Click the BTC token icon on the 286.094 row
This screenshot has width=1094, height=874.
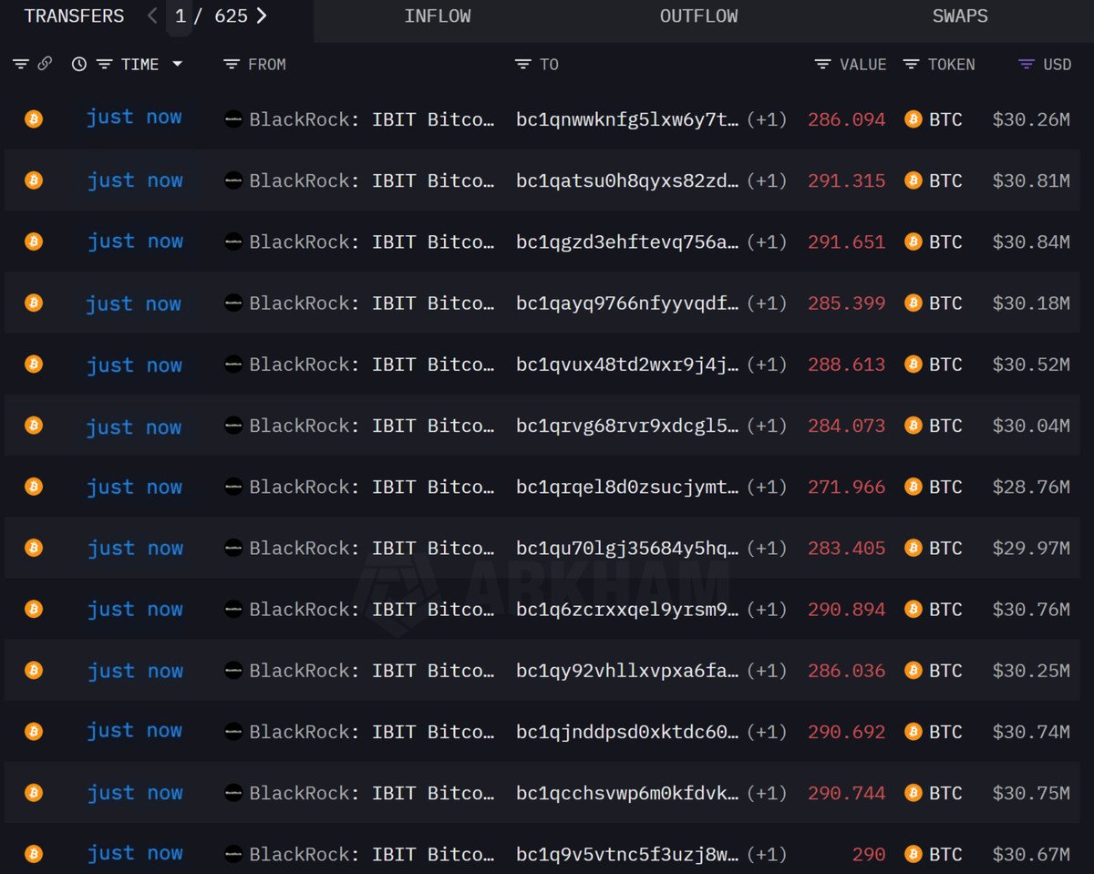(x=913, y=119)
